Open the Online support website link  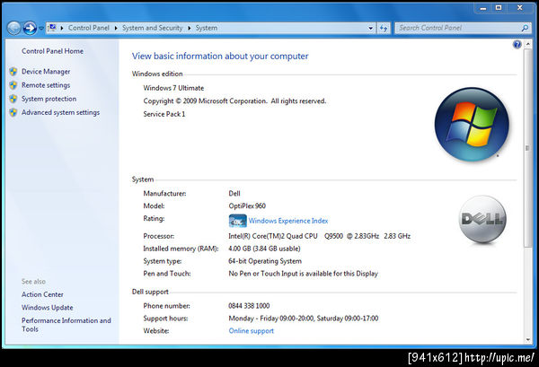pyautogui.click(x=252, y=331)
